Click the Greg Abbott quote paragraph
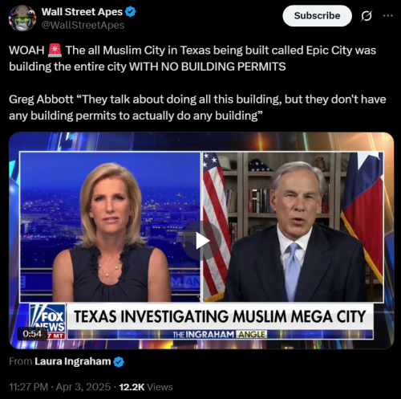Image resolution: width=401 pixels, height=399 pixels. coord(197,108)
